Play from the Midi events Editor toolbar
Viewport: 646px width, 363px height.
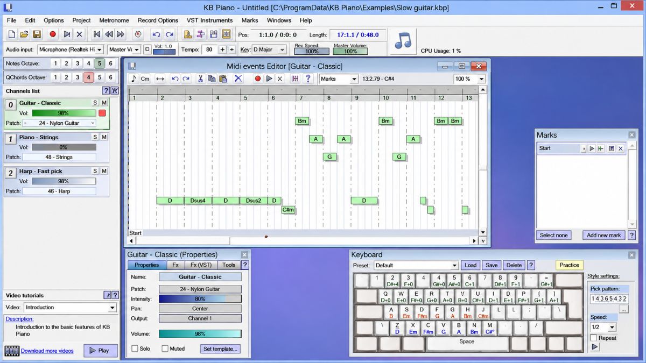click(269, 79)
